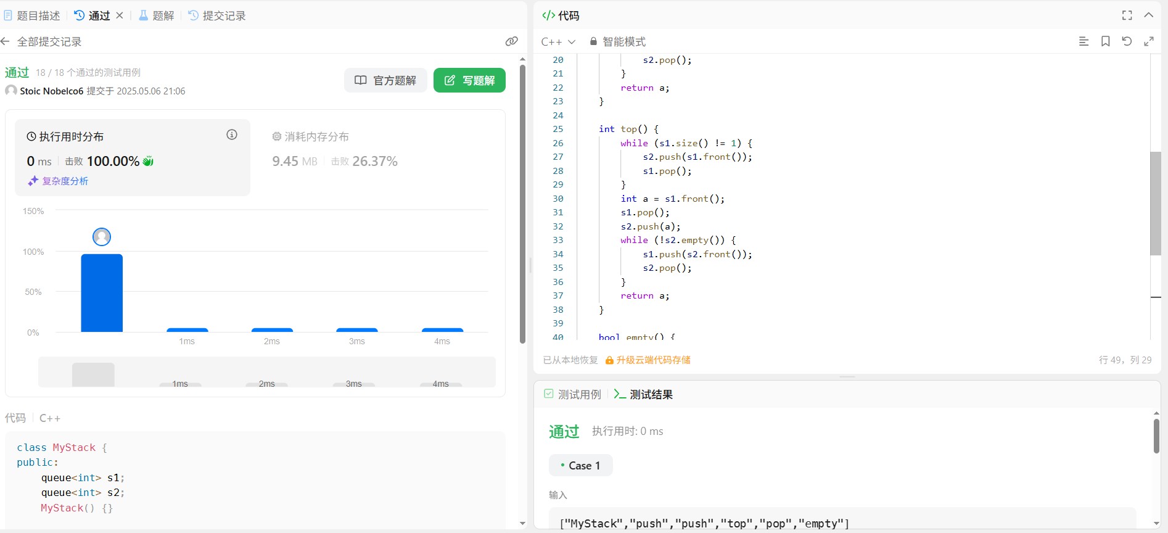Screen dimensions: 1168x533
Task: Switch to the 题目描述 tab
Action: (33, 15)
